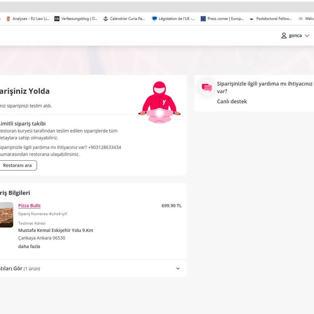Click the Postdoctoral Fellow favicon
Image resolution: width=314 pixels, height=314 pixels.
click(x=252, y=19)
